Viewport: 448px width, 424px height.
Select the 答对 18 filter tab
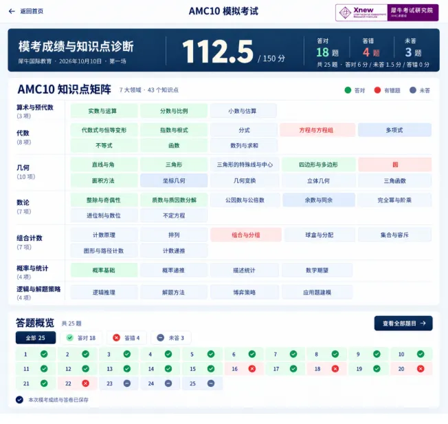[x=81, y=338]
